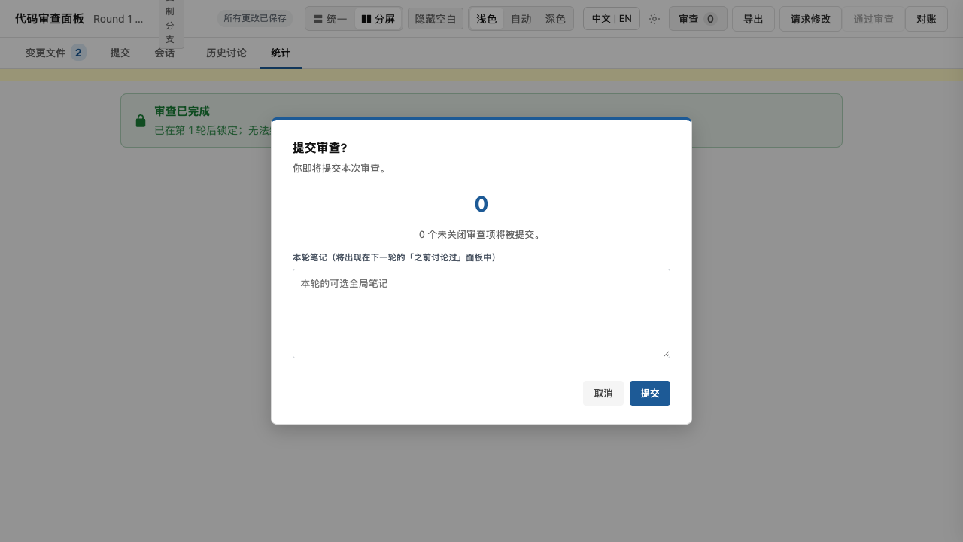Open the 提交 commits tab

point(120,53)
